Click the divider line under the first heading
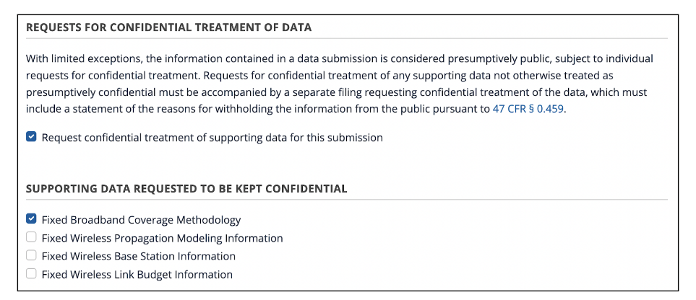The width and height of the screenshot is (696, 300). (347, 38)
